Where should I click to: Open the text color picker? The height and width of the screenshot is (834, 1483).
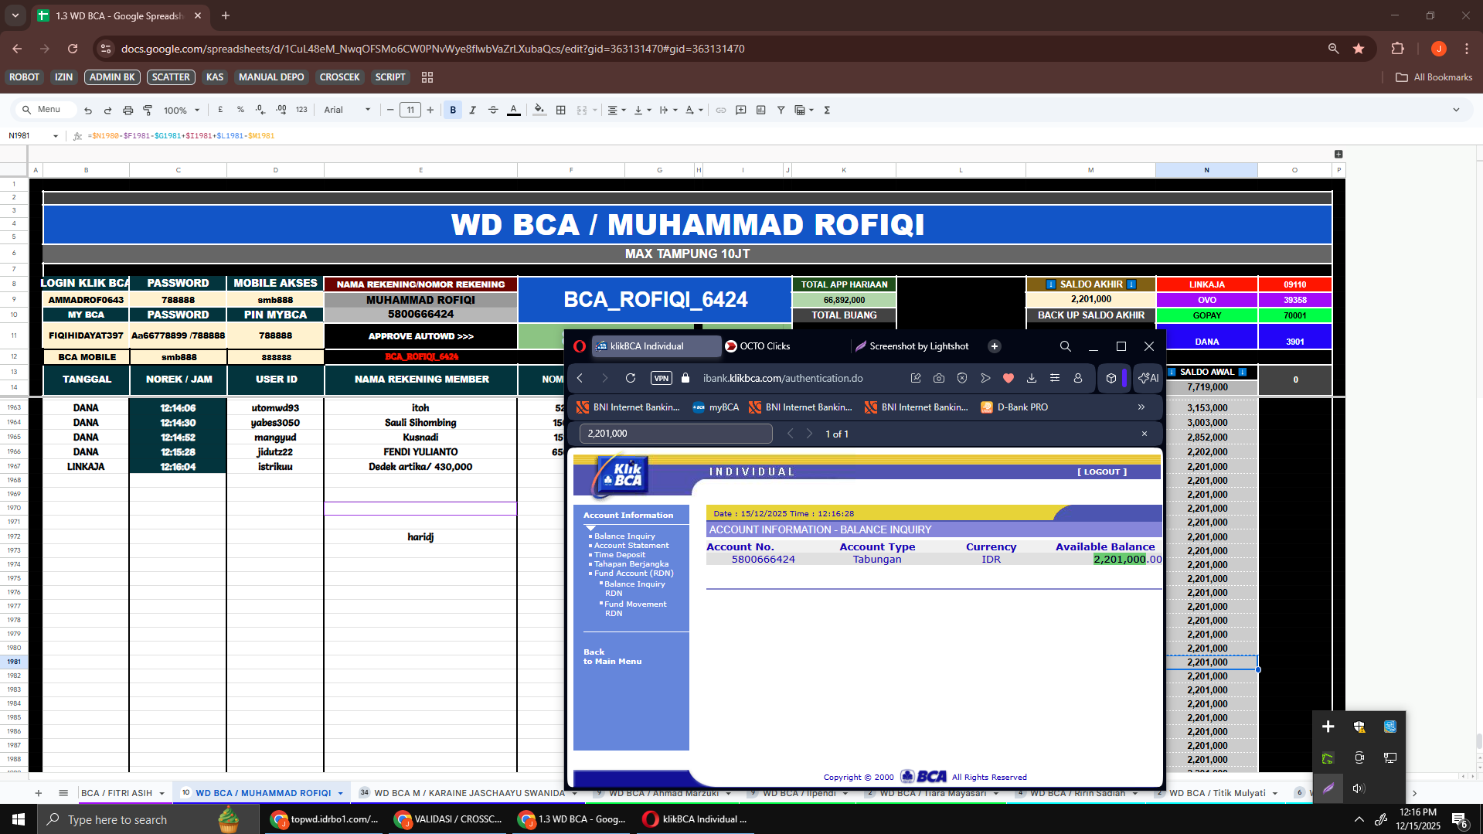pos(514,110)
